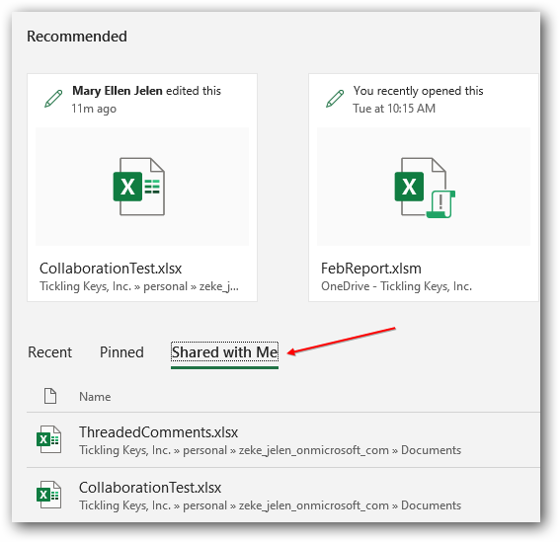This screenshot has width=560, height=542.
Task: Click the Excel file icon beside CollaborationTest.xlsx in list
Action: pos(49,495)
